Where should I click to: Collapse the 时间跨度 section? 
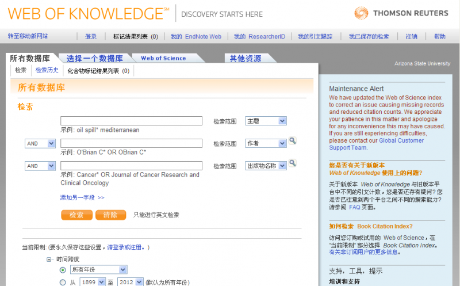[49, 260]
